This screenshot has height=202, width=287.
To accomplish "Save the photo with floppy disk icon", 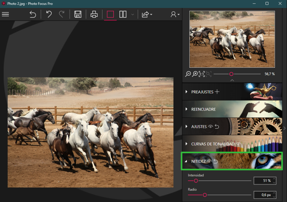I will coord(78,14).
